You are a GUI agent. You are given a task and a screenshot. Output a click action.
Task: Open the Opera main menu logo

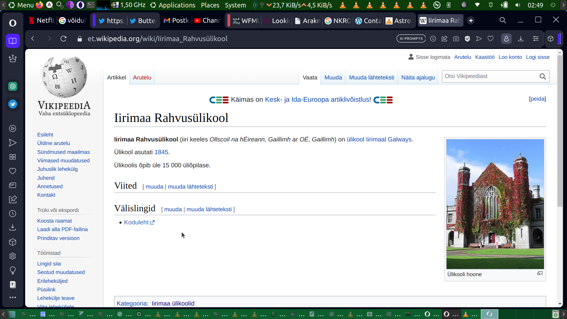(13, 23)
